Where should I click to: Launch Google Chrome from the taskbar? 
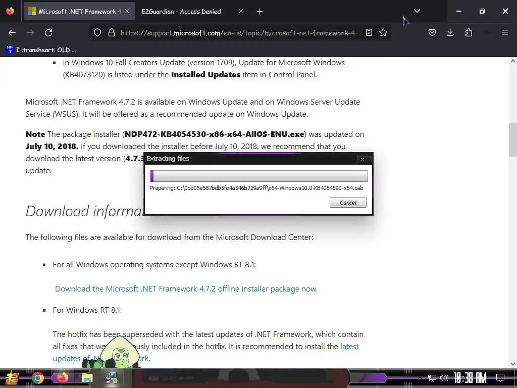[x=37, y=378]
